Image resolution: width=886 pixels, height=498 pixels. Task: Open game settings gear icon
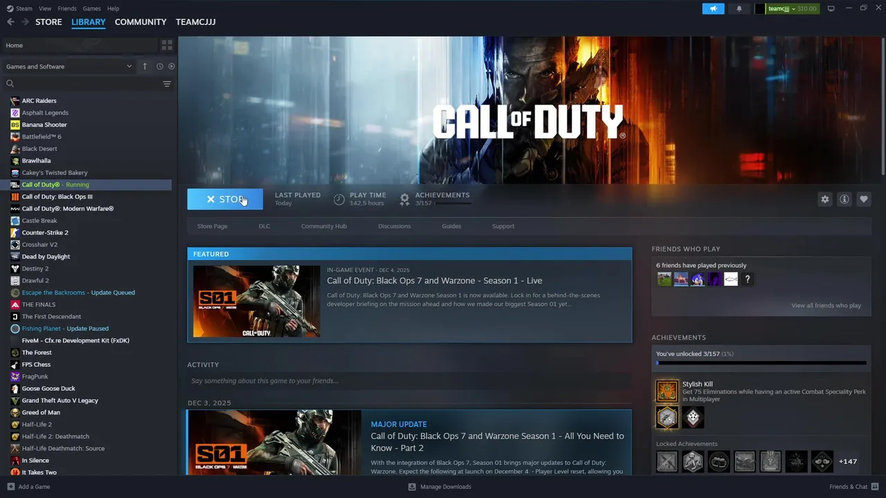pyautogui.click(x=825, y=199)
